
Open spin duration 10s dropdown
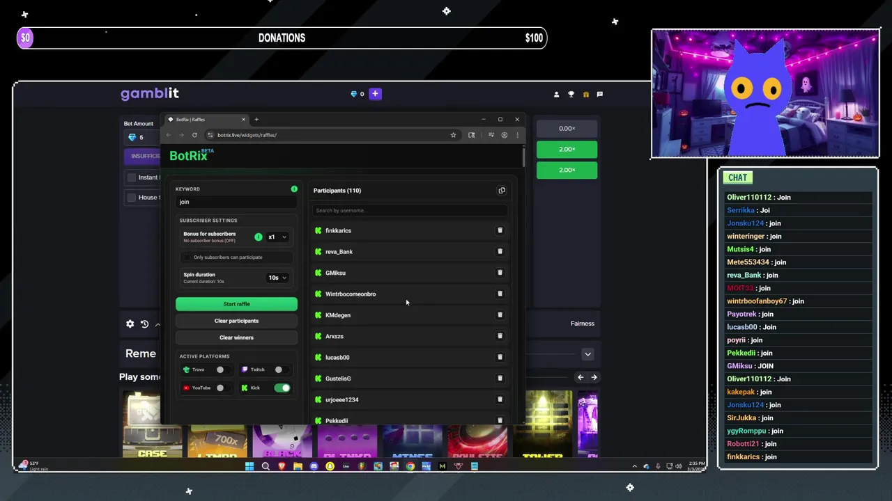277,278
